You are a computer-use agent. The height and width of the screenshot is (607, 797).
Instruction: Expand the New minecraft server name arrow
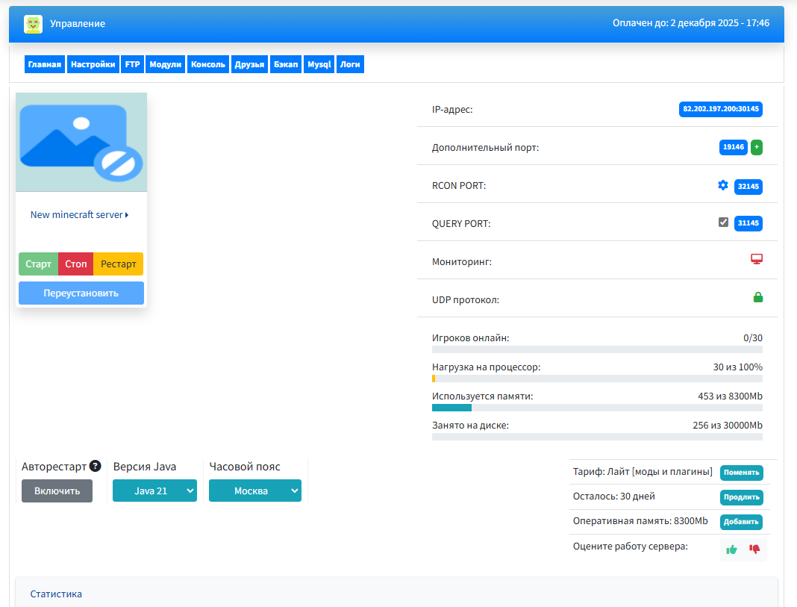127,215
